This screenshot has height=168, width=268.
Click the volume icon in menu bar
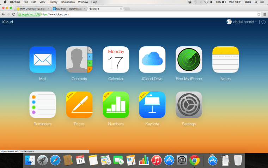(x=211, y=2)
